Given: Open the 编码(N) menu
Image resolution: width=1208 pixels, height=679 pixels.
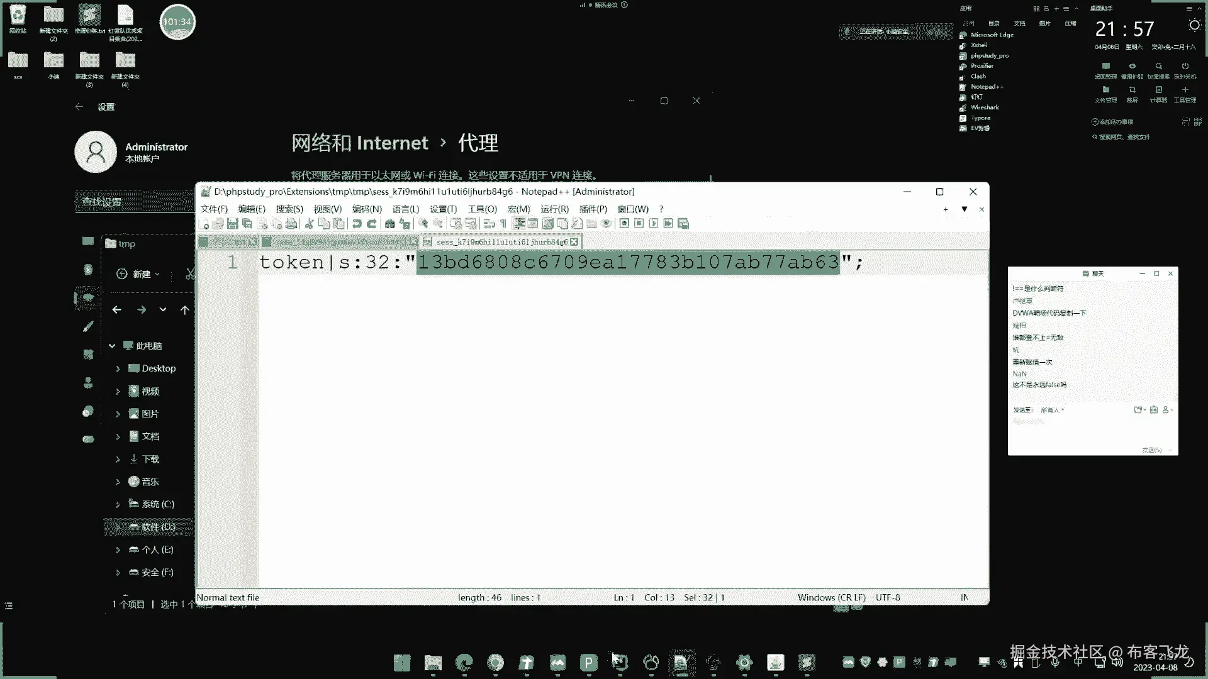Looking at the screenshot, I should coord(367,209).
